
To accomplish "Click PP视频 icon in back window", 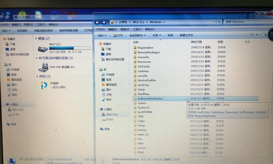I will [x=44, y=85].
